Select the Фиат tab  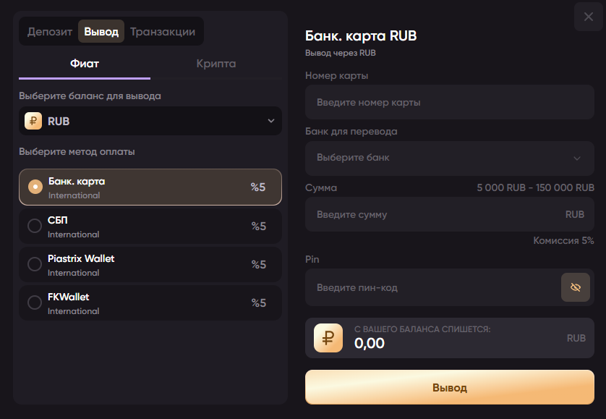tap(85, 64)
